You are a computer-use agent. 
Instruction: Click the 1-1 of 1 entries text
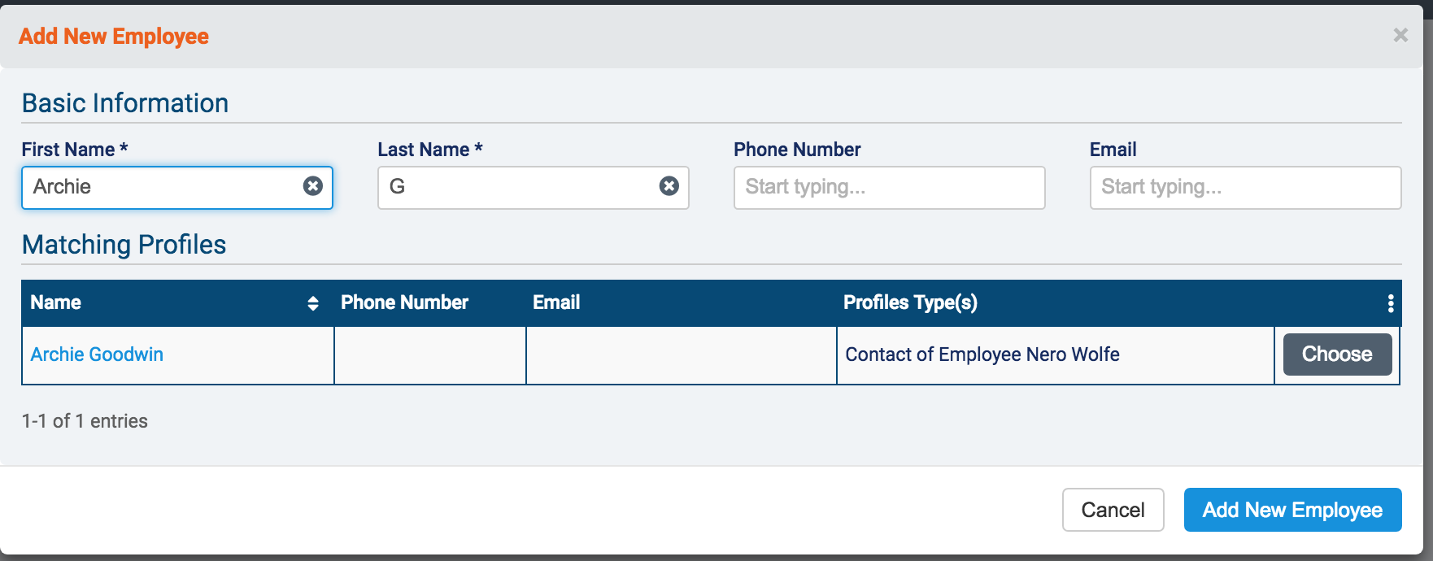point(85,421)
